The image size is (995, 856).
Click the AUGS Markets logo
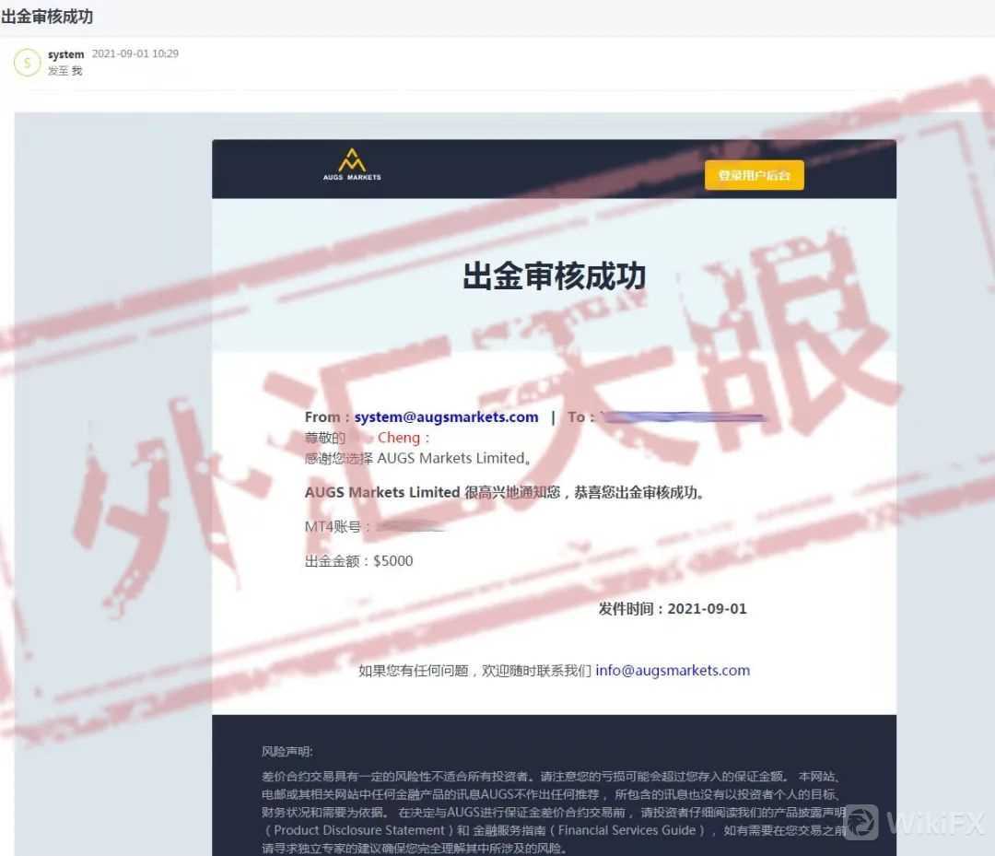pyautogui.click(x=351, y=164)
